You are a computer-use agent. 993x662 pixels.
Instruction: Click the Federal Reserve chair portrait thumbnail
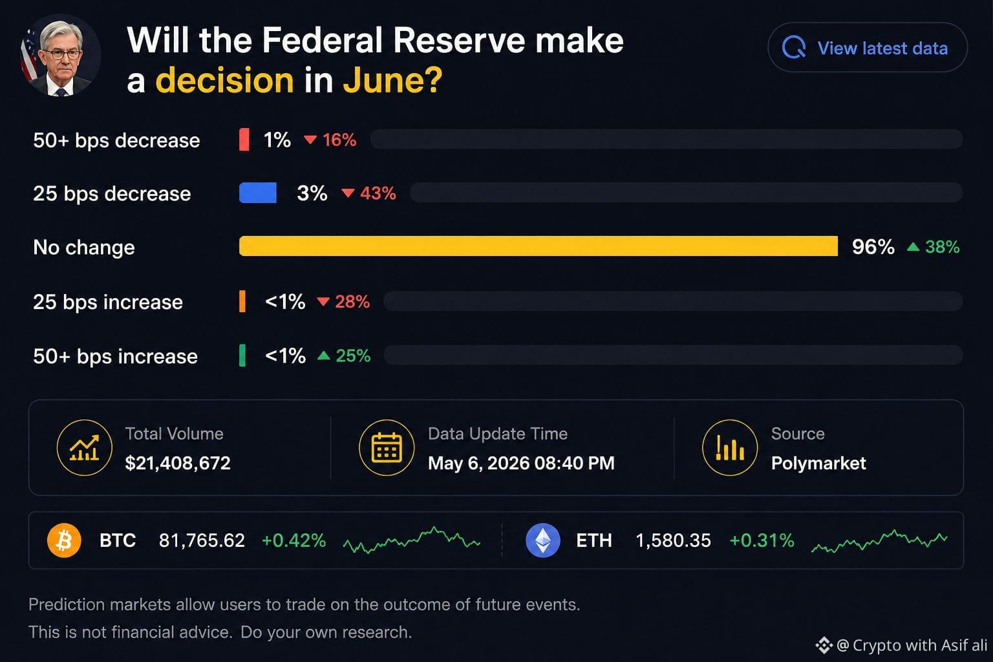(60, 56)
